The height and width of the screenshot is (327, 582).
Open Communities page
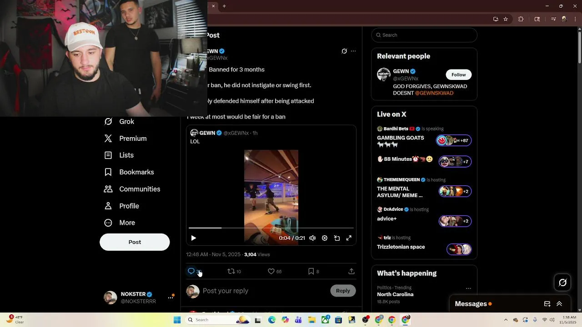tap(132, 189)
